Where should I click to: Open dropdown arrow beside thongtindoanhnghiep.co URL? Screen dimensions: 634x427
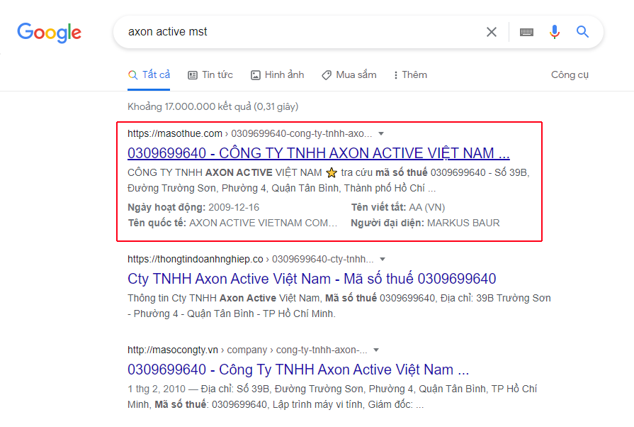(383, 259)
